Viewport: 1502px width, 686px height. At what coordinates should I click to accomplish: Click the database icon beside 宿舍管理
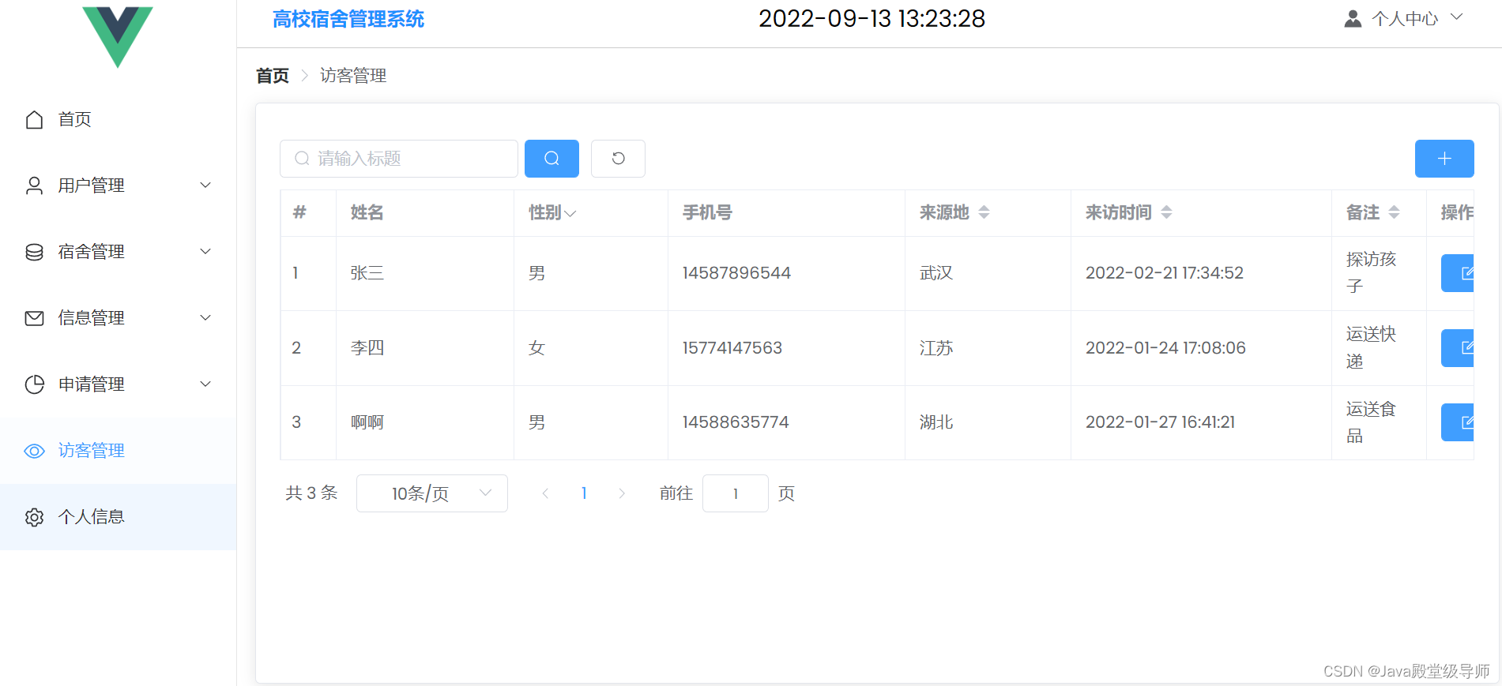pyautogui.click(x=34, y=252)
